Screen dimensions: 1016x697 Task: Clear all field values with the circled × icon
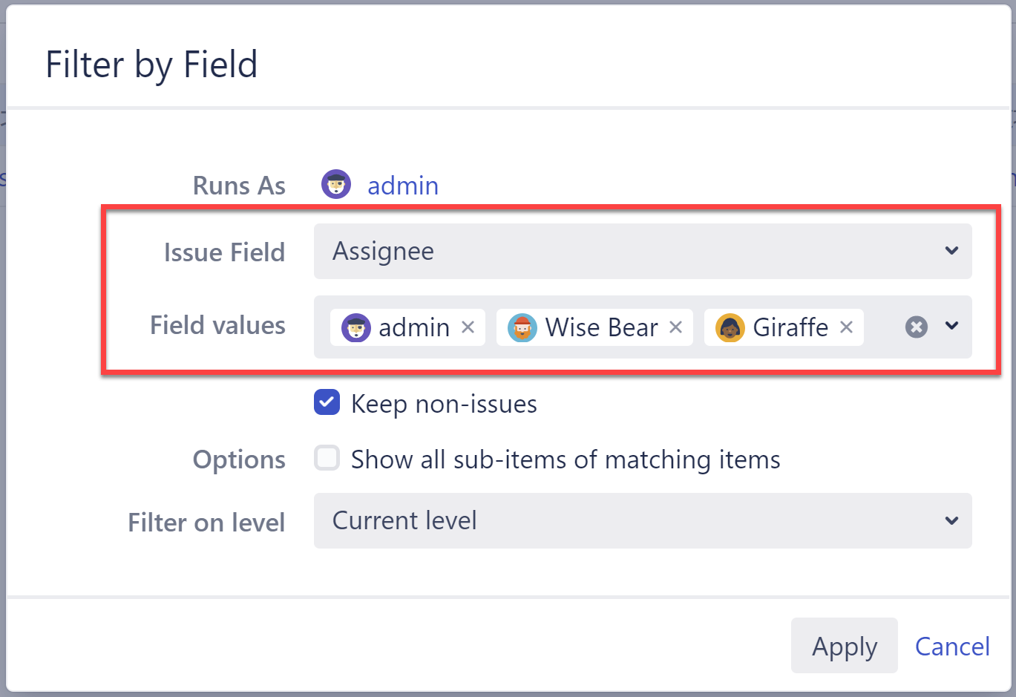(x=917, y=327)
